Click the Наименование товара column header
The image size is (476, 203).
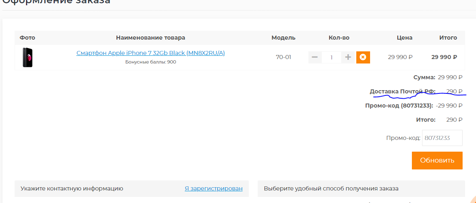(151, 38)
